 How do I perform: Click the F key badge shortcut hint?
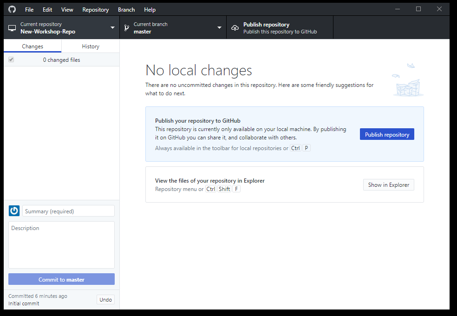pos(236,189)
